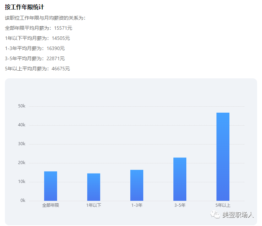Click the 30k y-axis label
Viewport: 262px width, 226px height.
(22, 144)
